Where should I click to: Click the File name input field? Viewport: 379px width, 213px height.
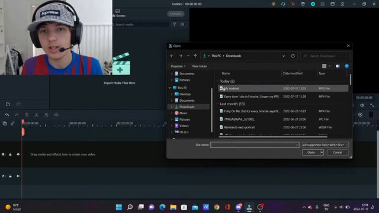pos(255,145)
